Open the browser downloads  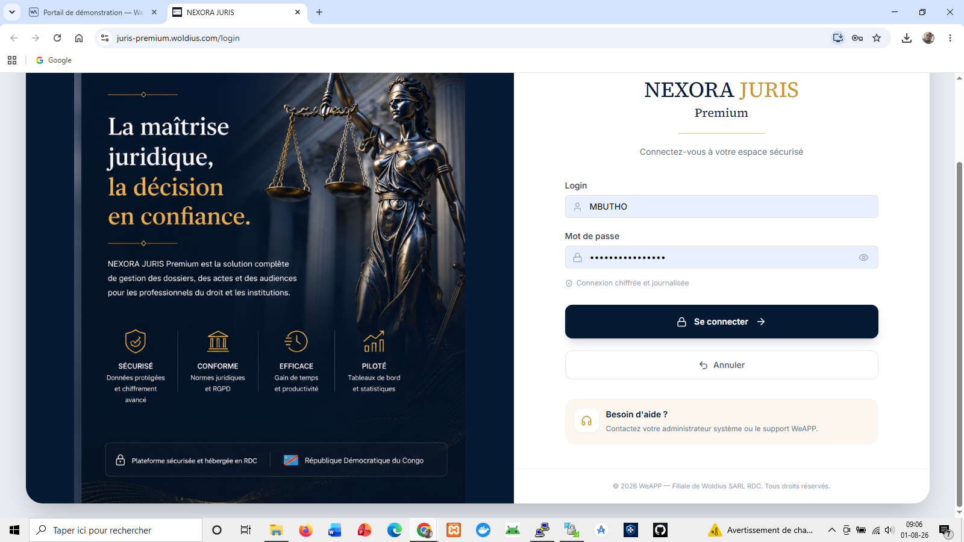[907, 38]
